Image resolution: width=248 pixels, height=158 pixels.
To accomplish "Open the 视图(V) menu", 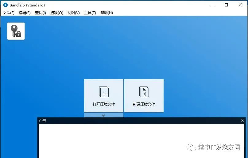I will (x=74, y=13).
